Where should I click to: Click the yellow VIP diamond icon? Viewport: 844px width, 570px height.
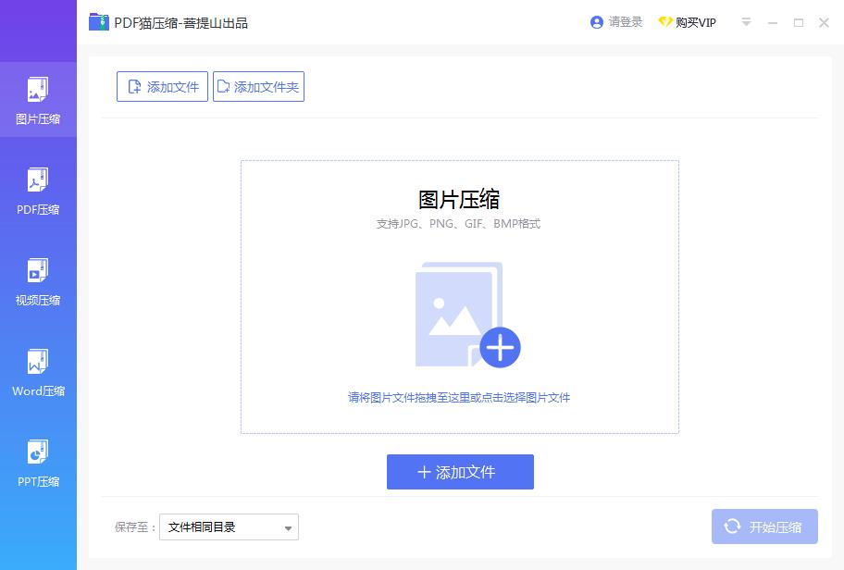(667, 21)
